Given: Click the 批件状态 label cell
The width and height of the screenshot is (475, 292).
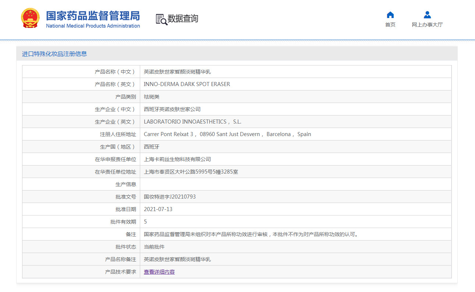Looking at the screenshot, I should (x=81, y=247).
